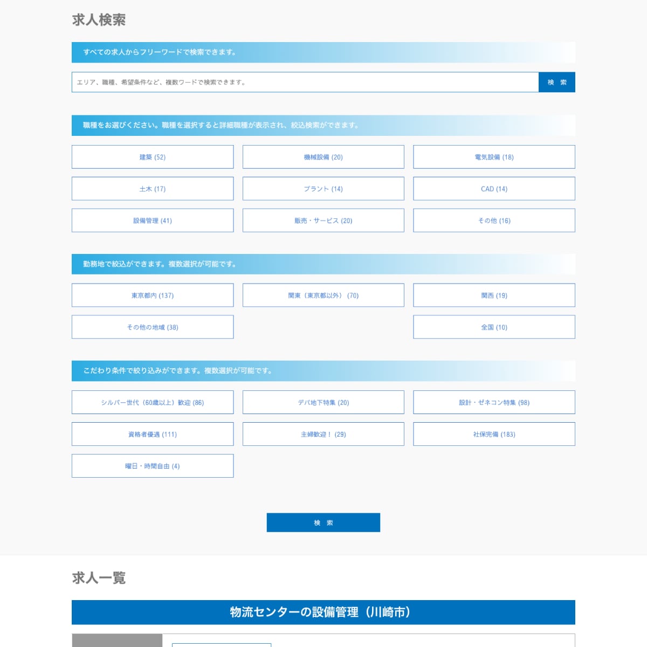
Task: Filter by その他の地域 (38)
Action: click(153, 327)
